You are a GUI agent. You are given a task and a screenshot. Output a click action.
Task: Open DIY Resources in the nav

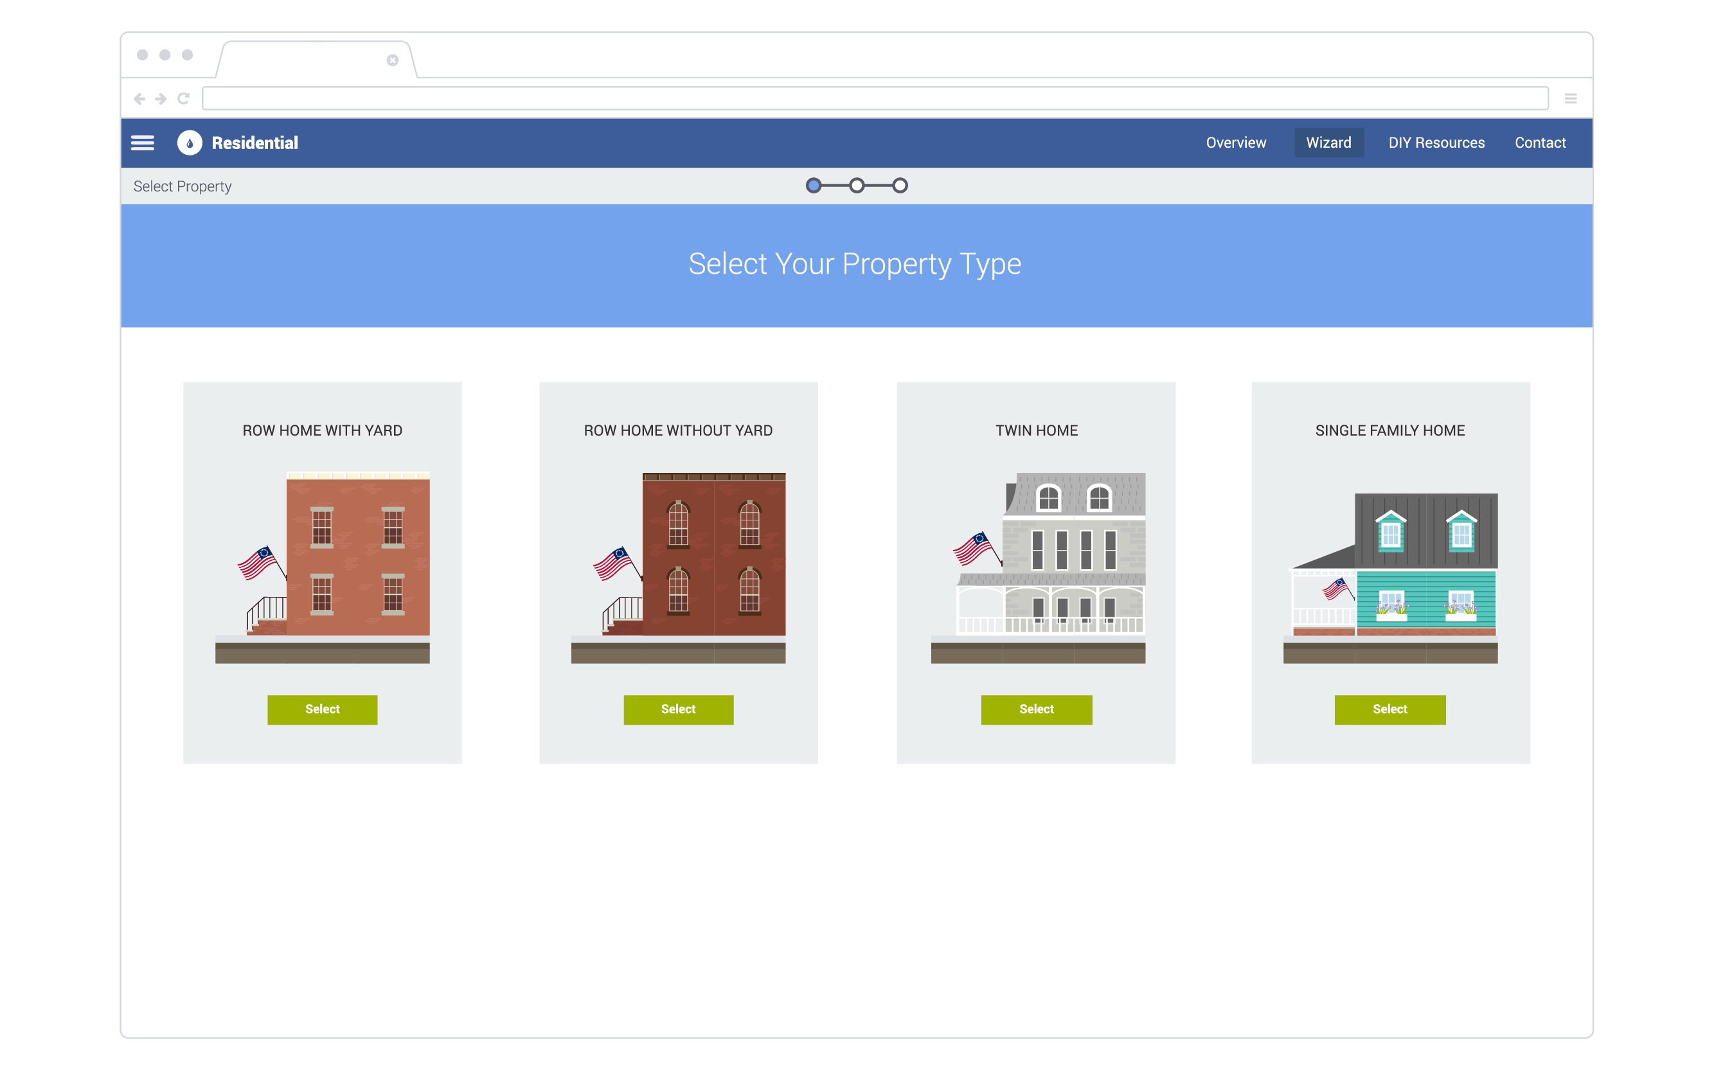(1436, 143)
